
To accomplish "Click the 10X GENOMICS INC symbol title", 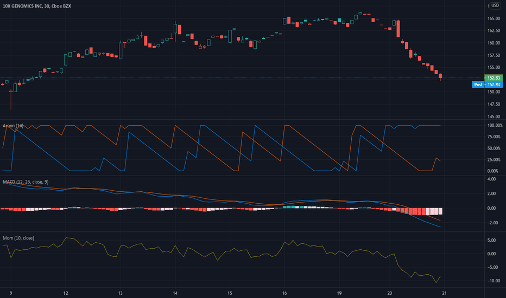I will coord(37,6).
